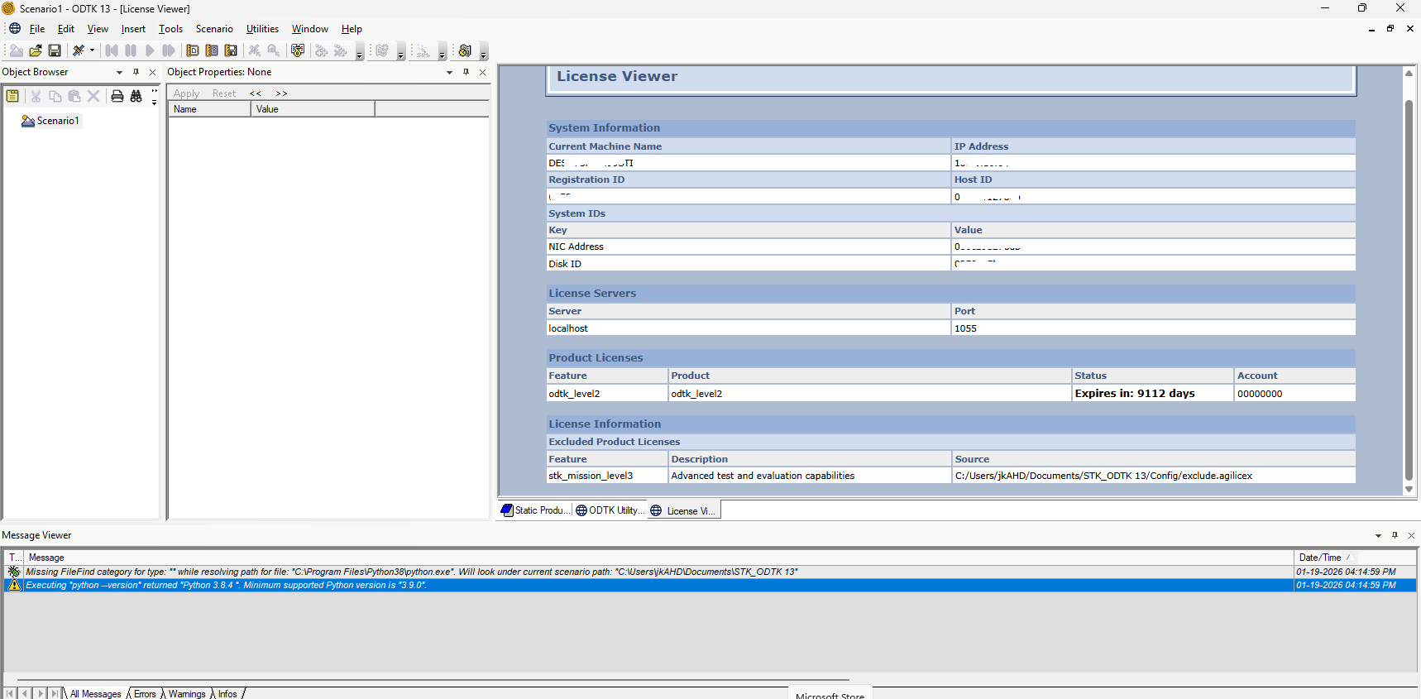
Task: Click the greyed tracker search icon
Action: (274, 50)
